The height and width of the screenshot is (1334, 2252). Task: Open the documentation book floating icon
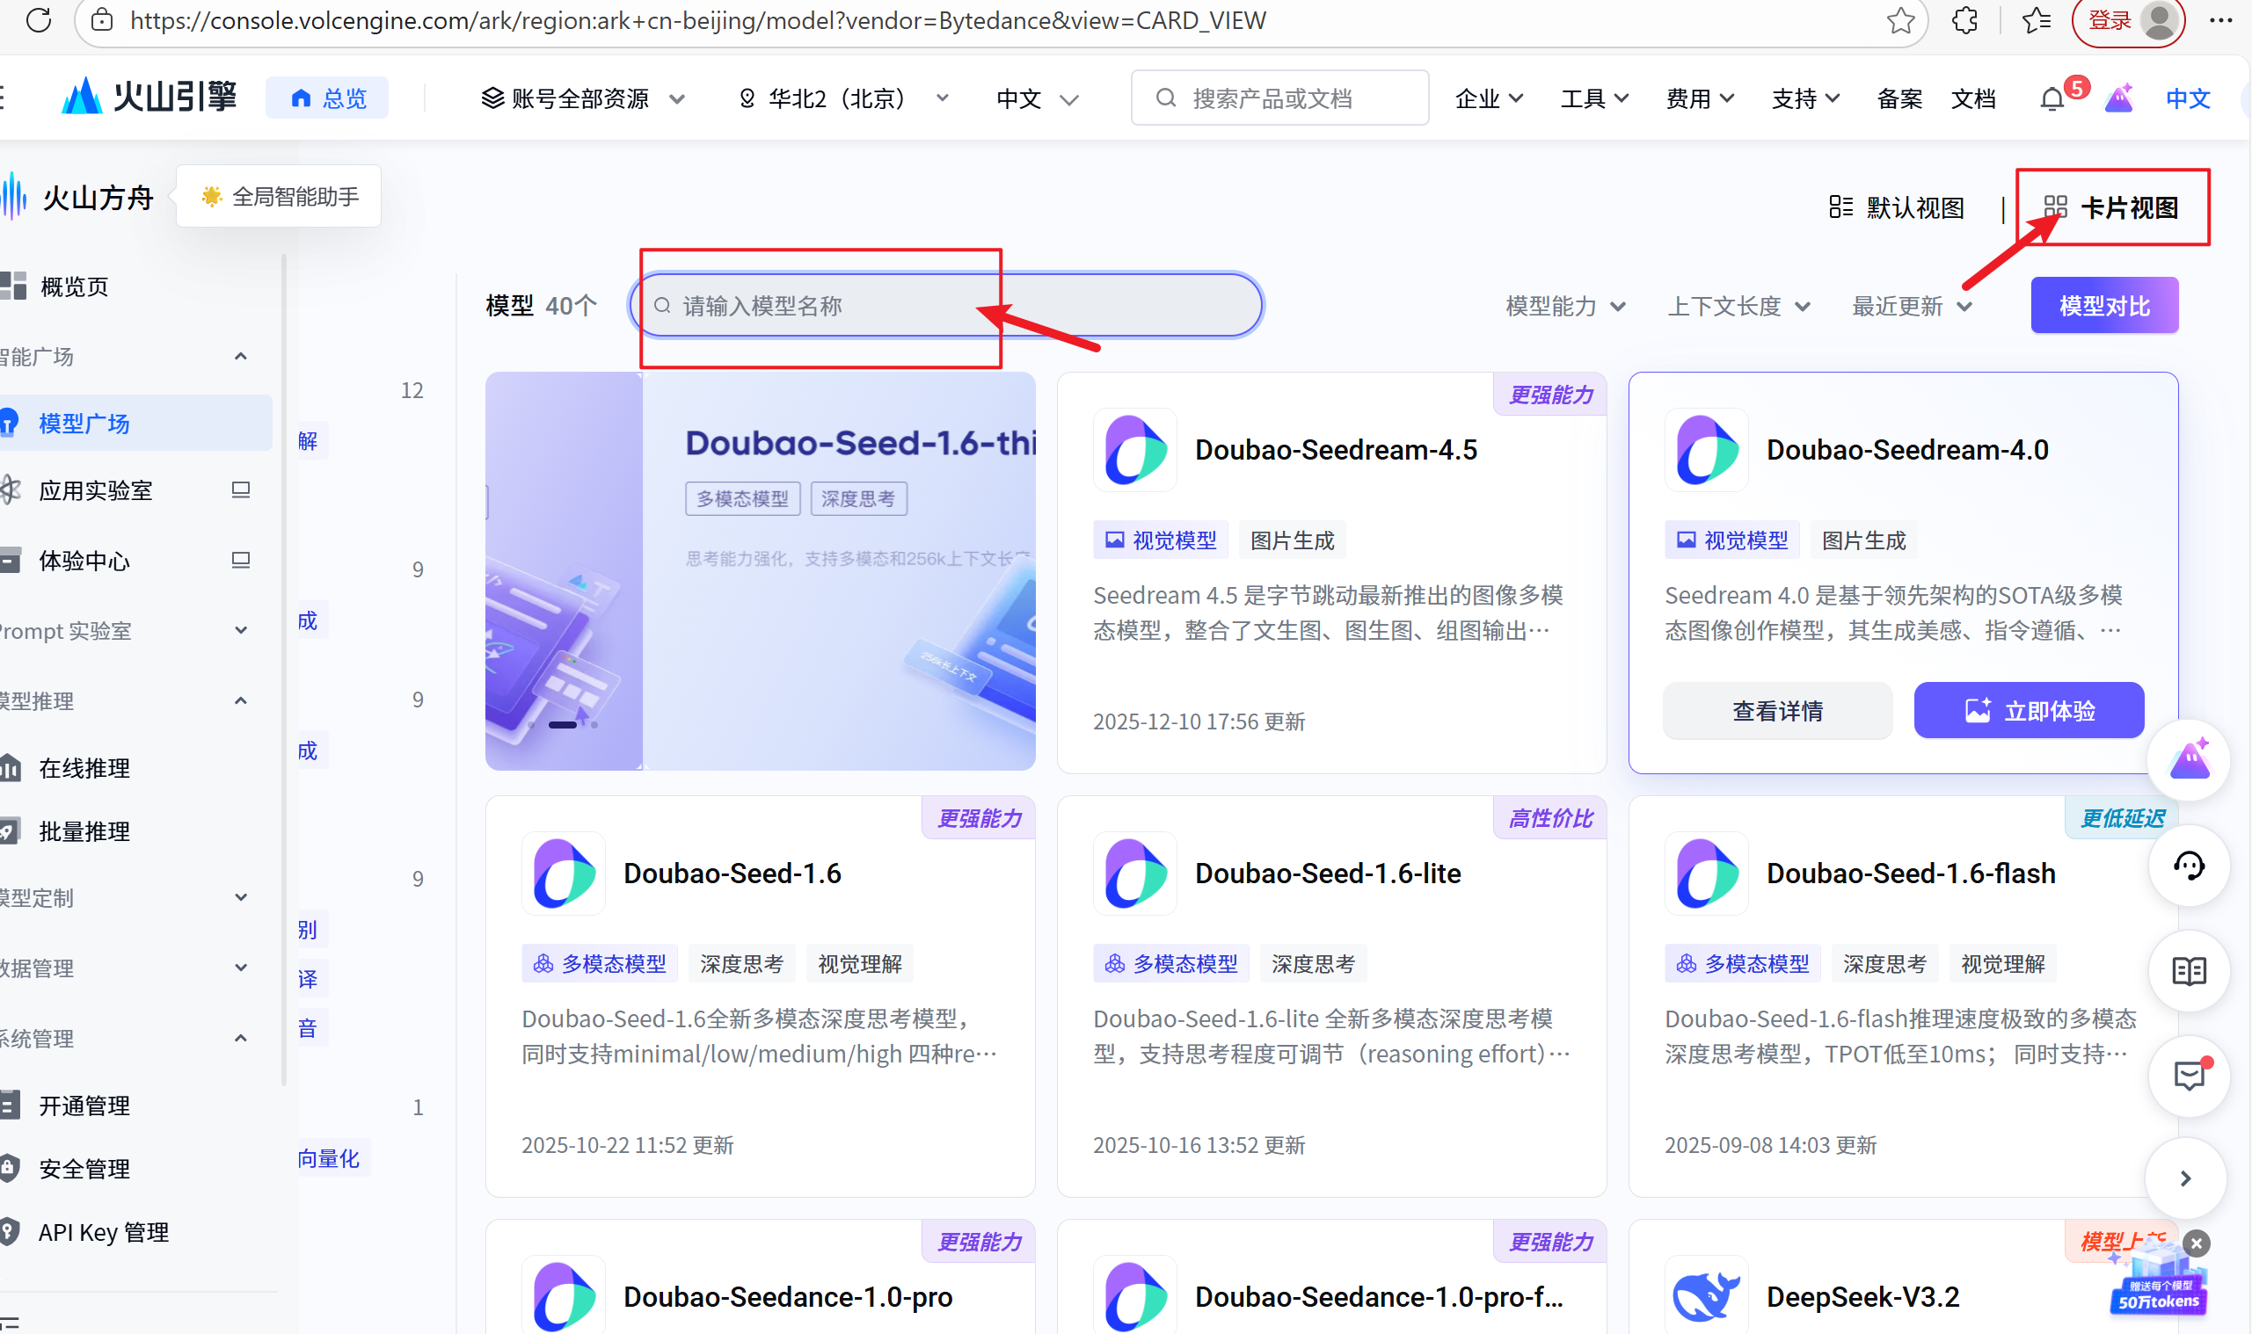click(2188, 972)
